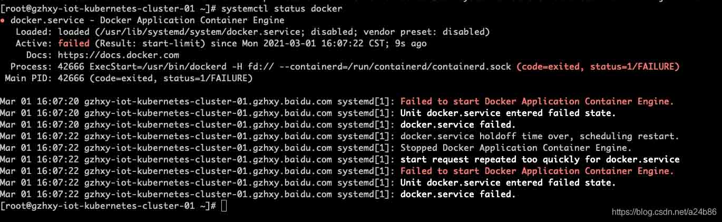Open the https://docs.docker.com docs link
722x222 pixels.
point(119,55)
